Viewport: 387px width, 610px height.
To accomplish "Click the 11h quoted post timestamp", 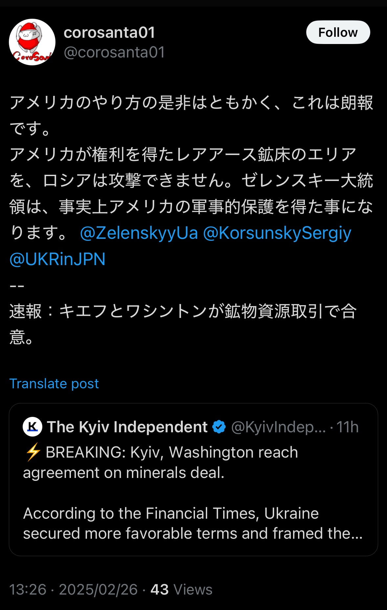I will click(x=347, y=427).
